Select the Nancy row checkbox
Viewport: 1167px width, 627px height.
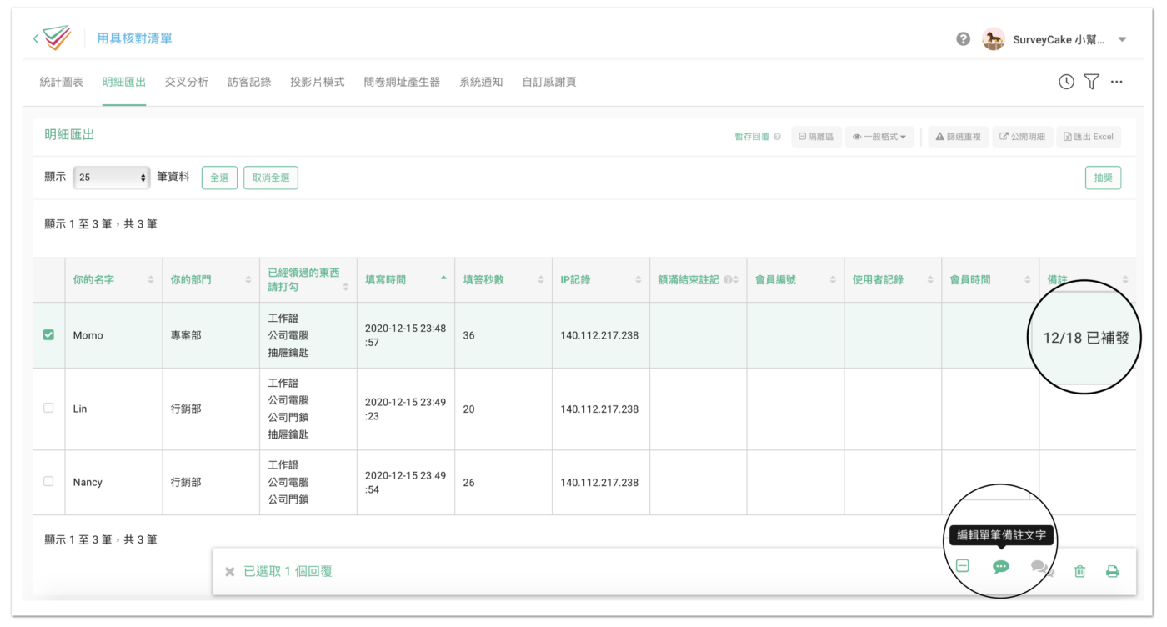coord(48,481)
